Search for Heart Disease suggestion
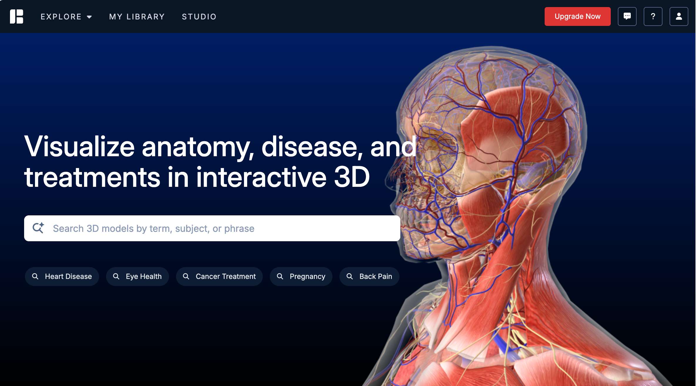This screenshot has height=386, width=696. [x=68, y=276]
